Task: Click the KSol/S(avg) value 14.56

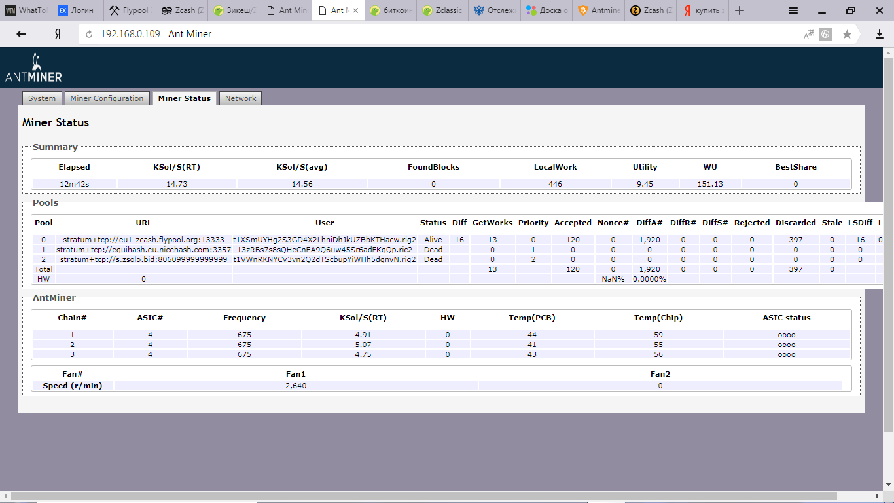Action: [x=302, y=184]
